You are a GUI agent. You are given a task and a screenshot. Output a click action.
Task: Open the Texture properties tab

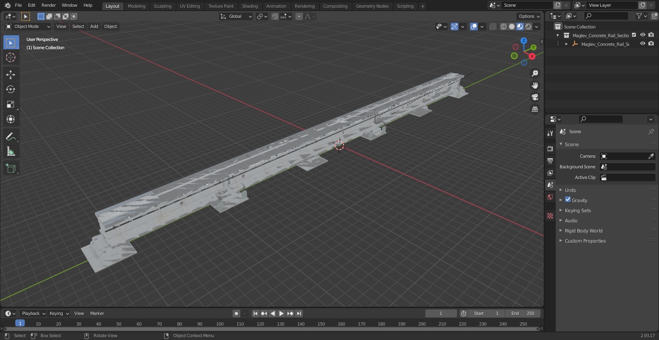pyautogui.click(x=550, y=216)
